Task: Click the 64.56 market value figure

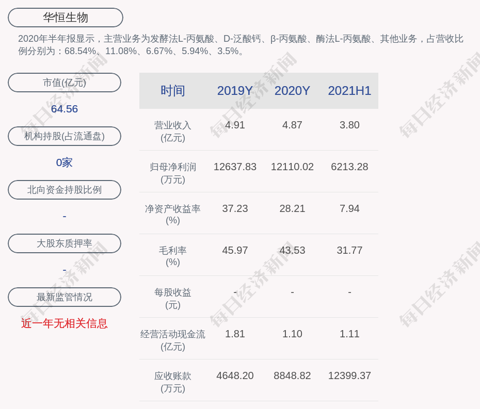Action: [x=65, y=109]
